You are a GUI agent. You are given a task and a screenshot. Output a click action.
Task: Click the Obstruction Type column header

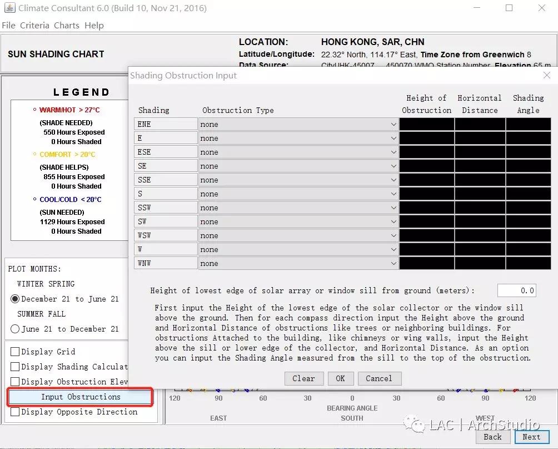pos(238,111)
